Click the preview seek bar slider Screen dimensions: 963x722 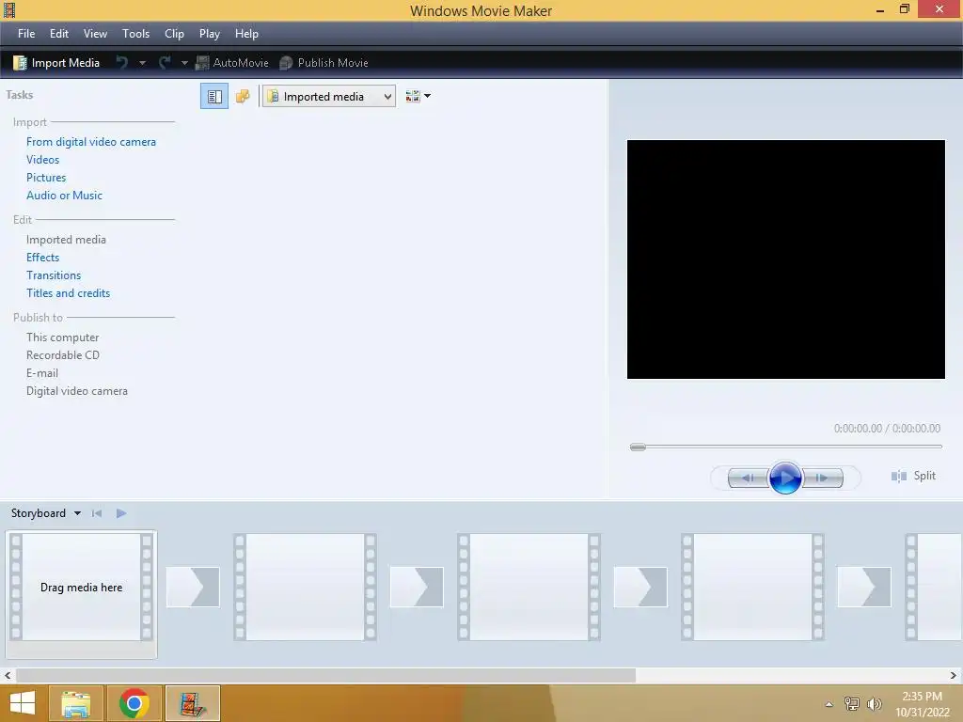639,447
